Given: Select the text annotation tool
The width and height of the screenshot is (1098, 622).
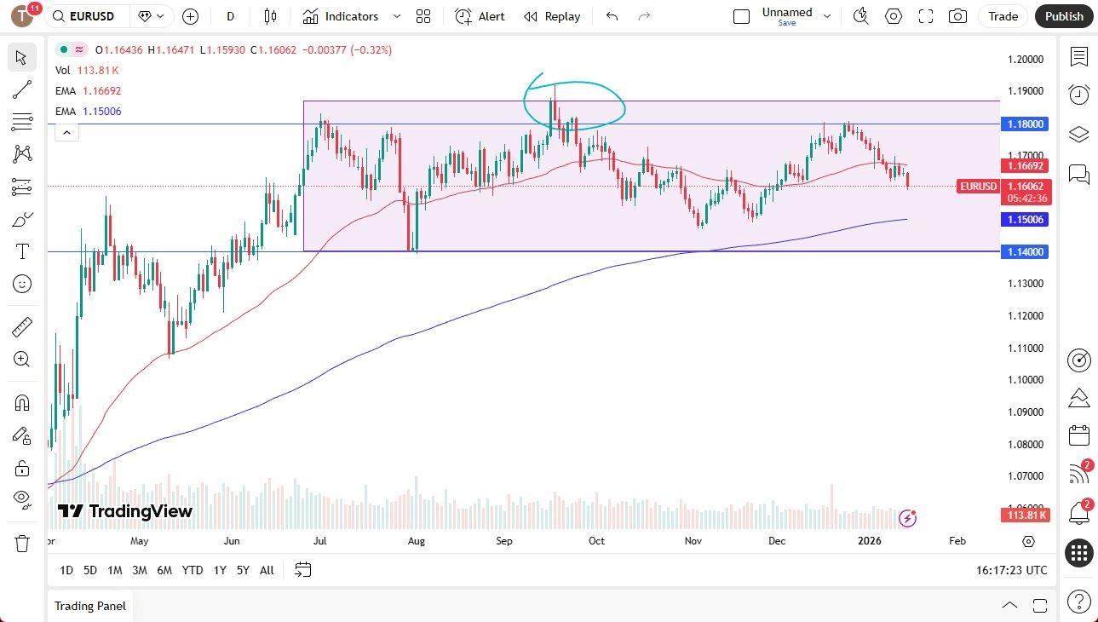Looking at the screenshot, I should [21, 251].
